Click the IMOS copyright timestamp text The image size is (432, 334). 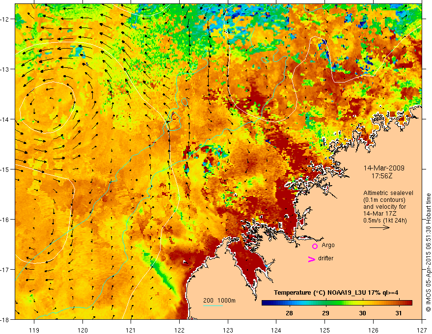(428, 251)
